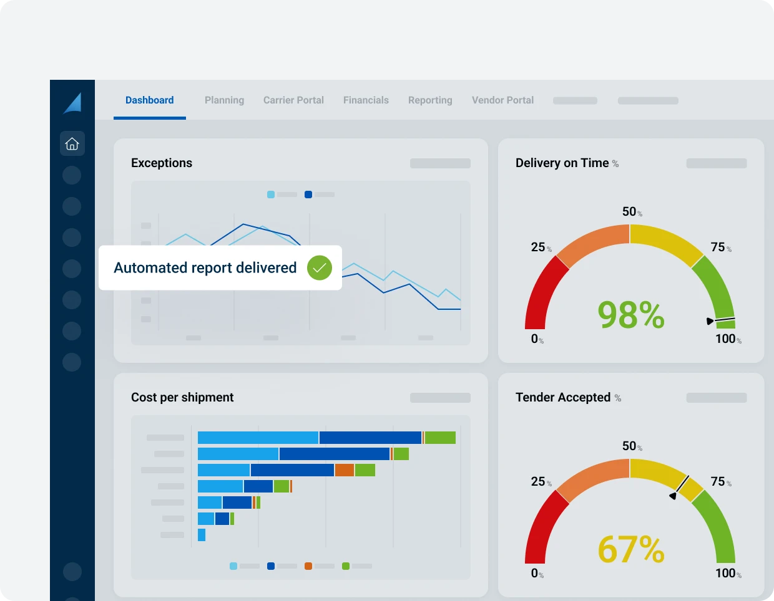Screen dimensions: 774x601
Task: Click the Home icon in sidebar
Action: click(72, 143)
